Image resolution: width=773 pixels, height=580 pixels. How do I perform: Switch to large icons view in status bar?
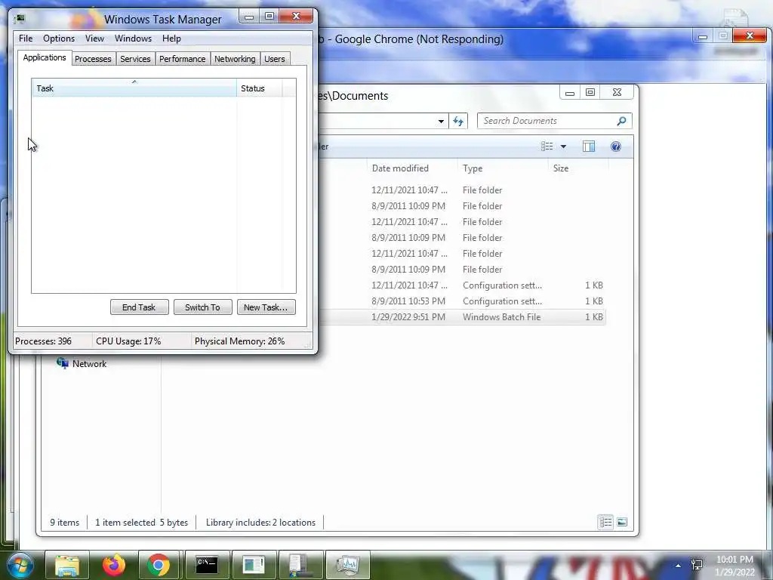tap(622, 522)
